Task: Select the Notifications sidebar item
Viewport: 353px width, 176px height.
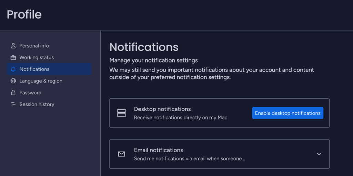Action: (x=49, y=69)
